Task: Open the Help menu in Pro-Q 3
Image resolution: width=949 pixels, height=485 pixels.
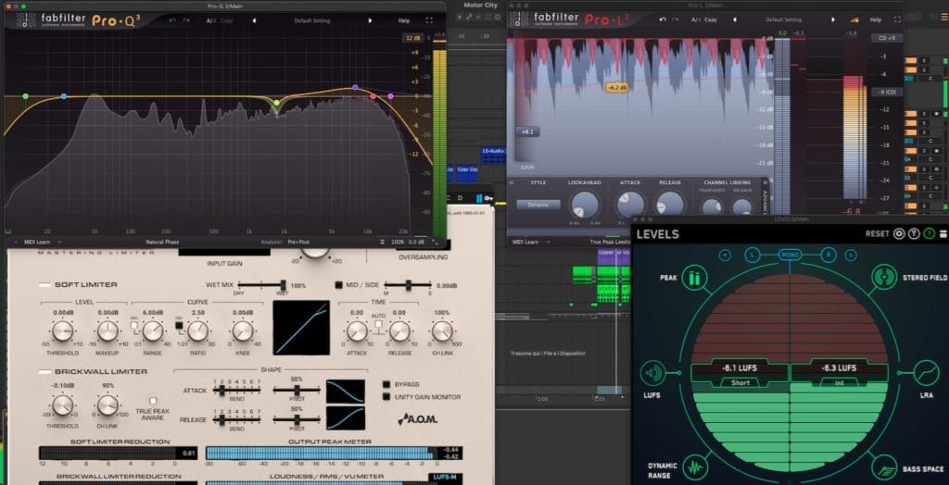Action: pos(404,19)
